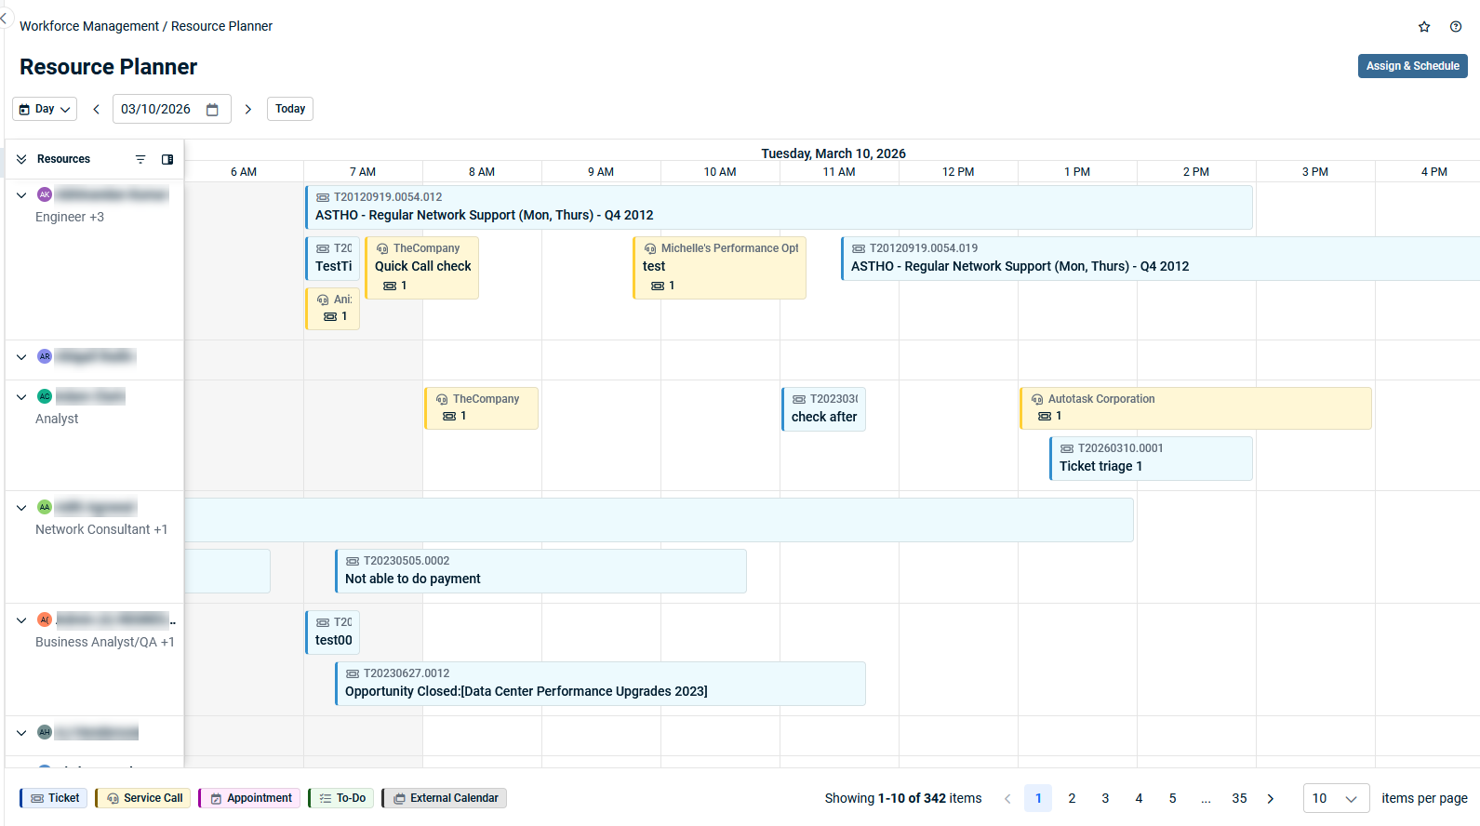Open the help question mark icon
The width and height of the screenshot is (1480, 826).
pos(1455,27)
